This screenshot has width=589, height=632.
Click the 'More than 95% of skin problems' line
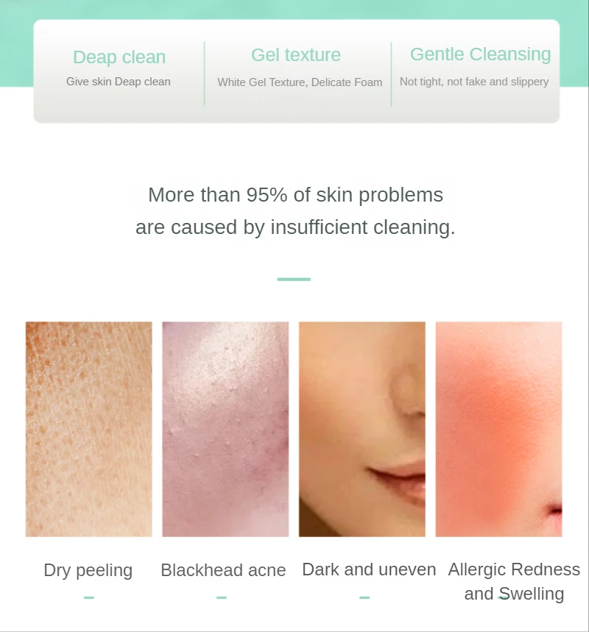296,195
